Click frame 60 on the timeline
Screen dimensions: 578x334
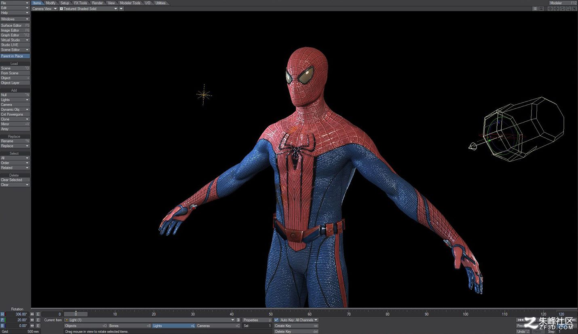coord(310,314)
